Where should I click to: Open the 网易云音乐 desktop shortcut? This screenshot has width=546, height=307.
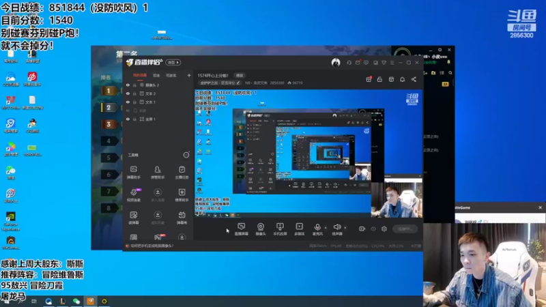(32, 79)
